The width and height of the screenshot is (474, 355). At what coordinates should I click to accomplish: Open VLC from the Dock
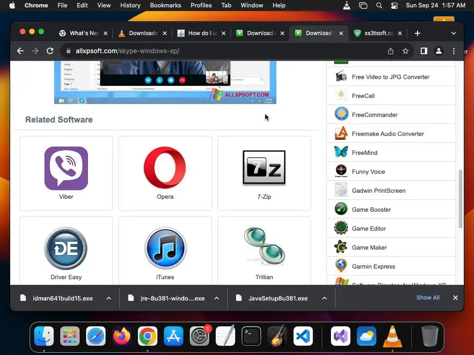pyautogui.click(x=393, y=336)
